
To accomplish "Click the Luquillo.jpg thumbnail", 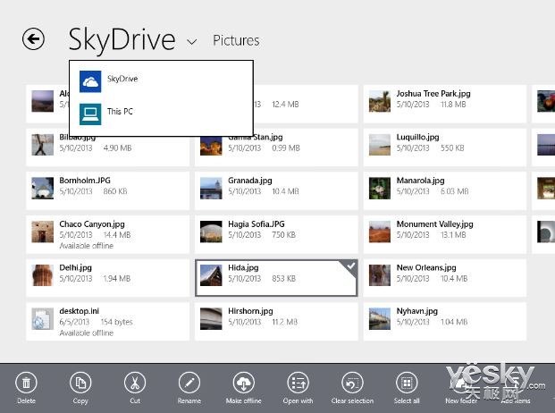I will tap(380, 145).
